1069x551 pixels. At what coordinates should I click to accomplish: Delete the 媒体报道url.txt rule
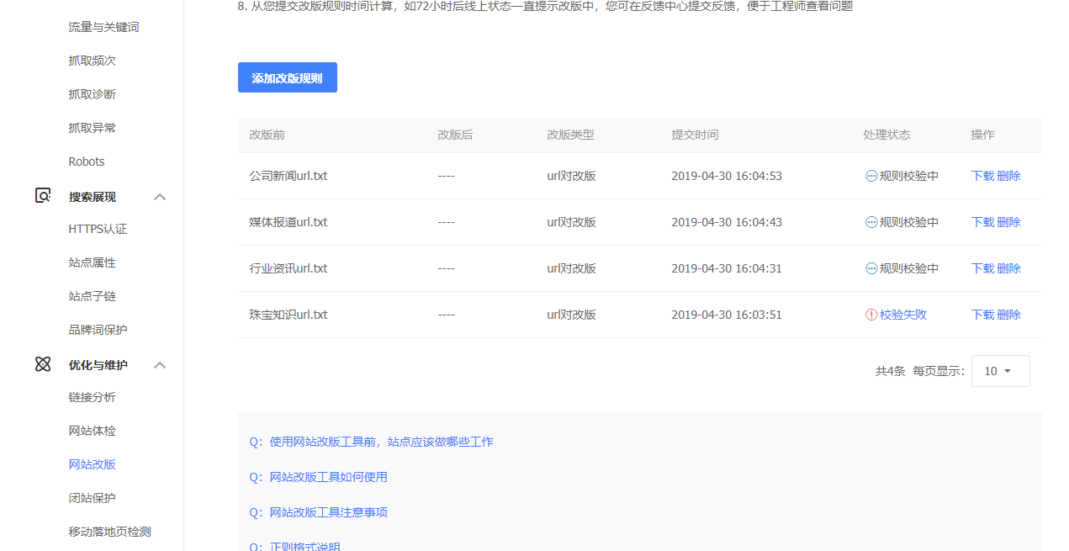pyautogui.click(x=1009, y=222)
